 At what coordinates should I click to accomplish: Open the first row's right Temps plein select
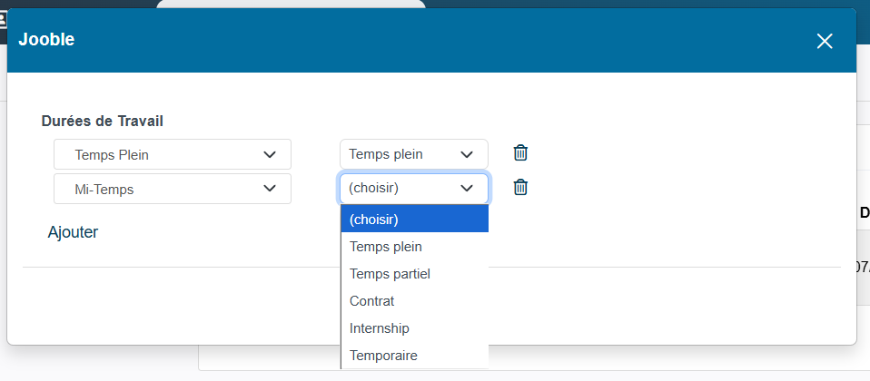pyautogui.click(x=413, y=154)
